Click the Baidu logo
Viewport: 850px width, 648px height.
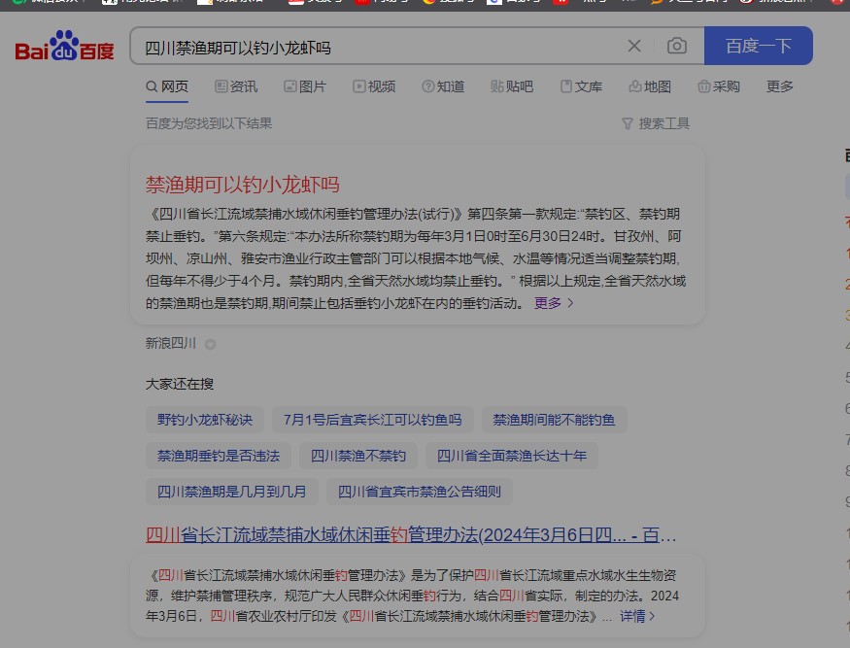(64, 47)
